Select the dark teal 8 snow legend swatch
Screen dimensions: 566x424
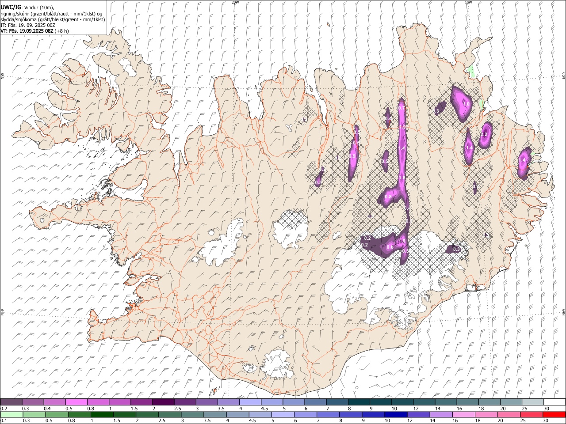tap(359, 402)
